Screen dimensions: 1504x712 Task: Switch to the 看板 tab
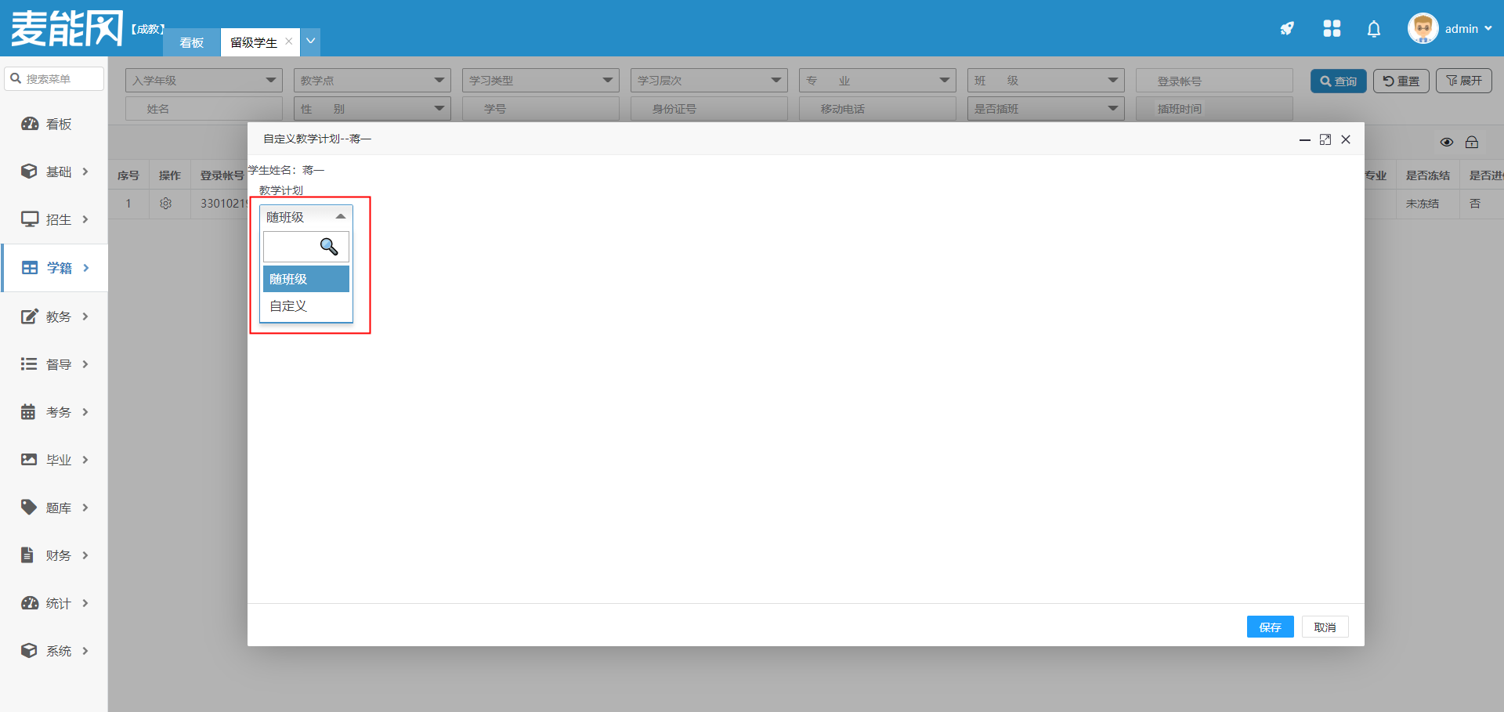[192, 43]
